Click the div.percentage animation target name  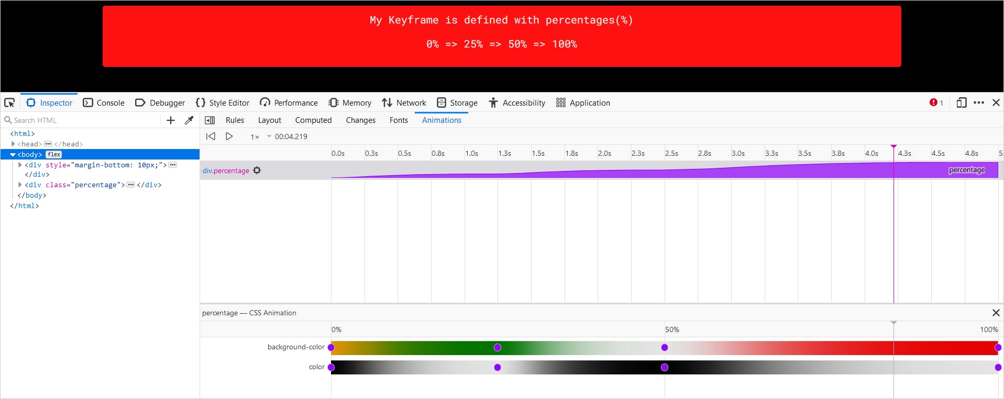226,170
